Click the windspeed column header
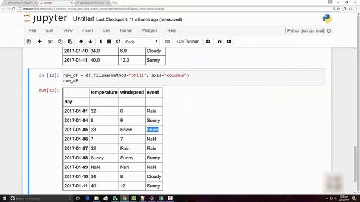Image resolution: width=360 pixels, height=202 pixels. click(x=132, y=92)
